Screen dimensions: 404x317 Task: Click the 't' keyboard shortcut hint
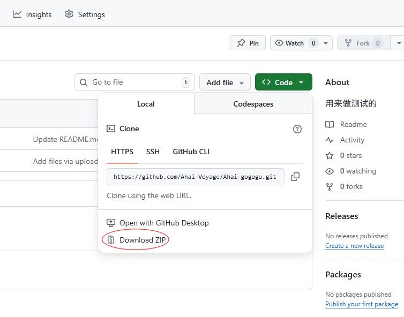tap(186, 82)
